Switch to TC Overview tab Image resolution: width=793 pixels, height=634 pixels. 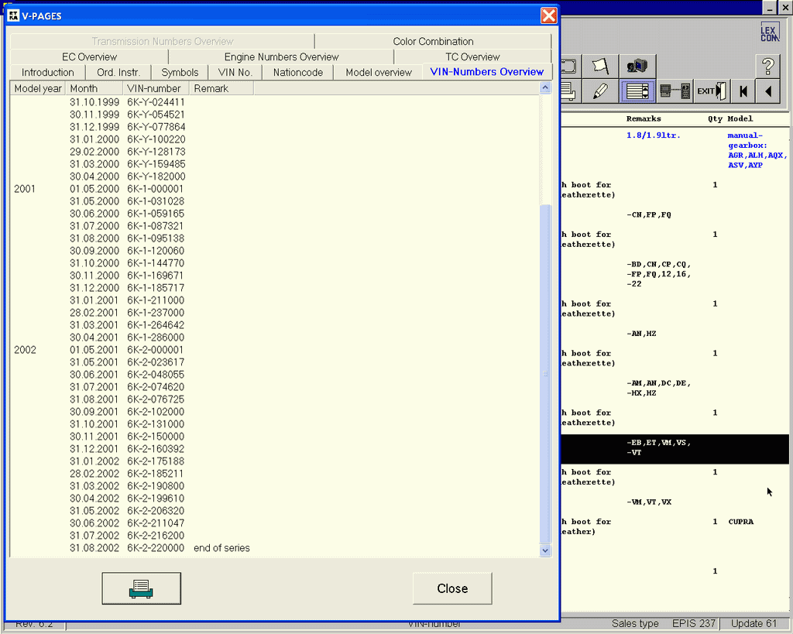(472, 57)
